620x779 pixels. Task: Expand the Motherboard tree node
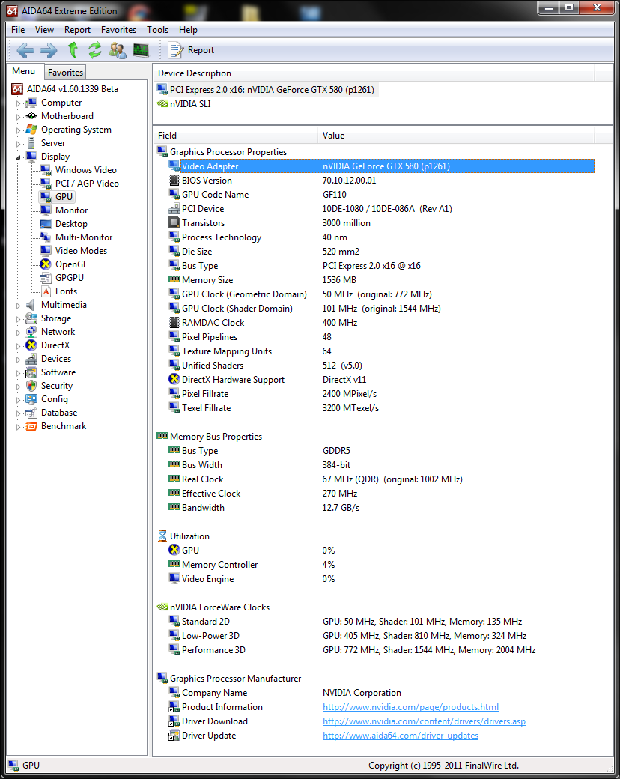[x=19, y=117]
